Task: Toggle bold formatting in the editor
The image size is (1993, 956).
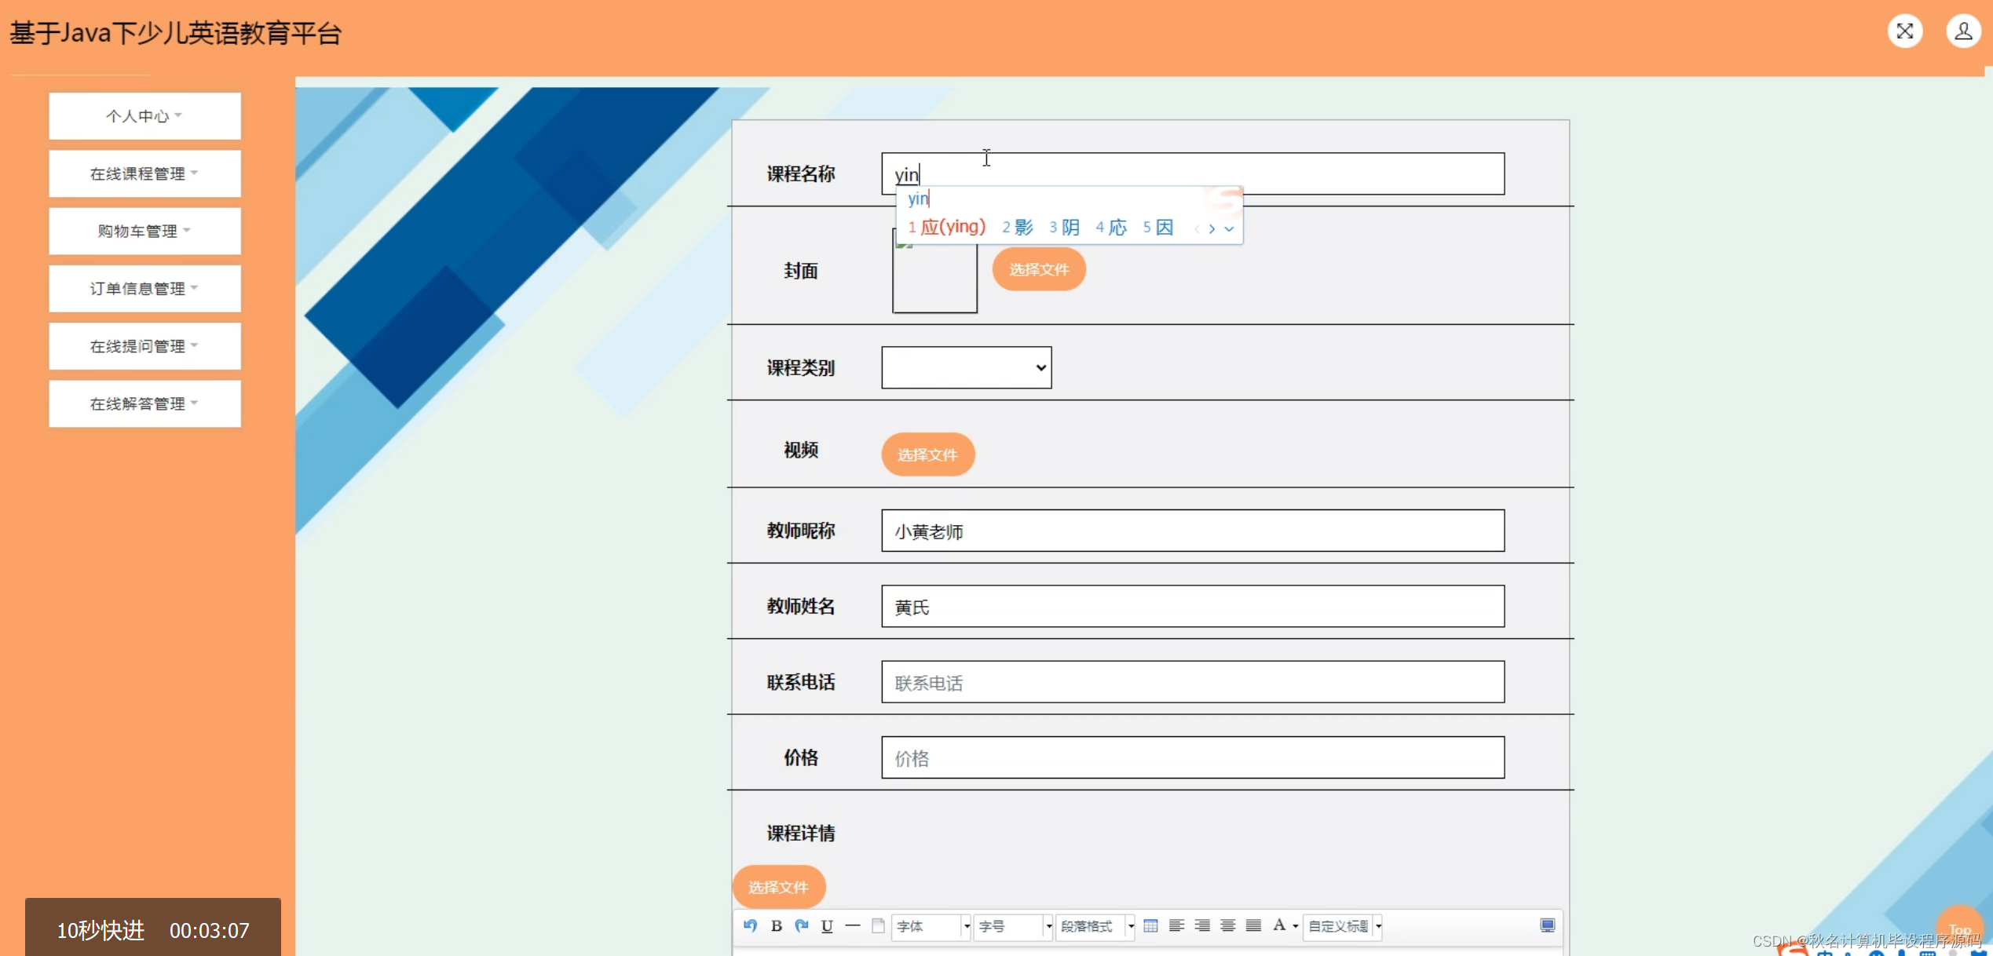Action: point(775,926)
